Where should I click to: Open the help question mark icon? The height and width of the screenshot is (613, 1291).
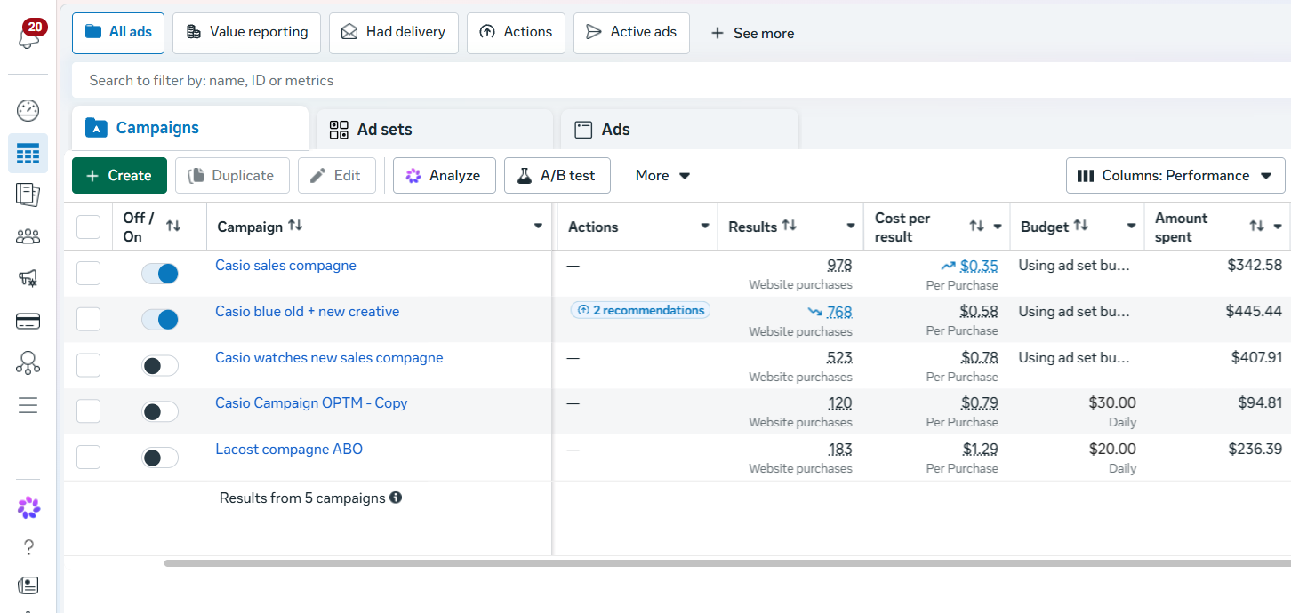pos(28,546)
